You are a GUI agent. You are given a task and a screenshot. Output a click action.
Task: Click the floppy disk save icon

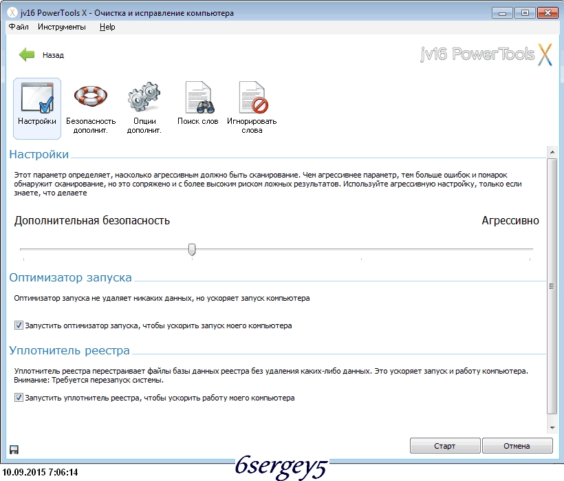(14, 449)
